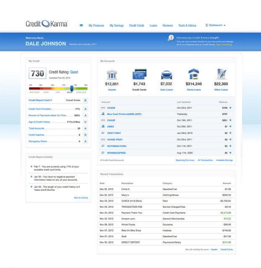Click the Credit Inquiries grade D badge
The width and height of the screenshot is (261, 268).
click(x=85, y=135)
